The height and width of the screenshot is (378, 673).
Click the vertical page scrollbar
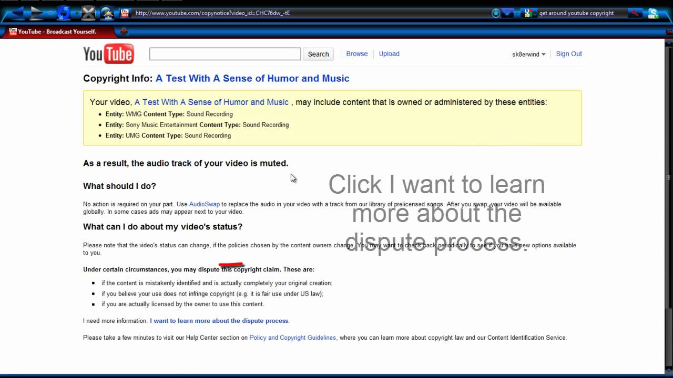(669, 205)
